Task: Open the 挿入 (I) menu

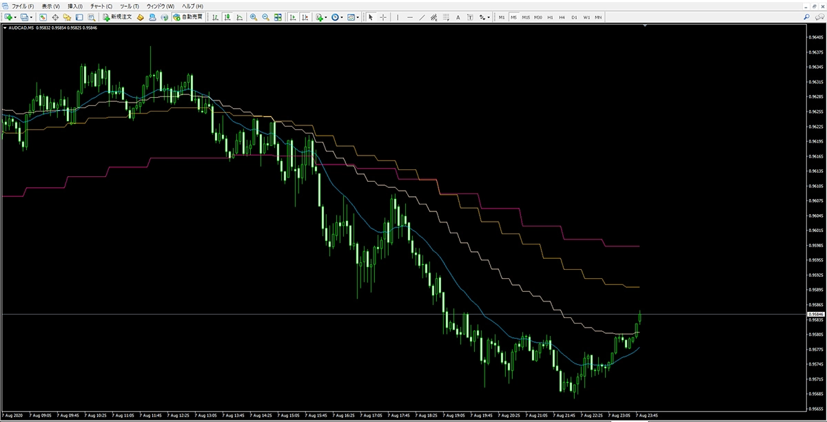Action: coord(75,6)
